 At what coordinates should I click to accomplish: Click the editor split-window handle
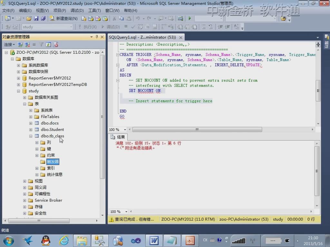[318, 44]
